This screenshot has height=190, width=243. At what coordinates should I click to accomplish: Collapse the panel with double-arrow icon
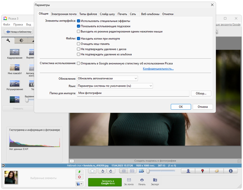tap(3, 165)
